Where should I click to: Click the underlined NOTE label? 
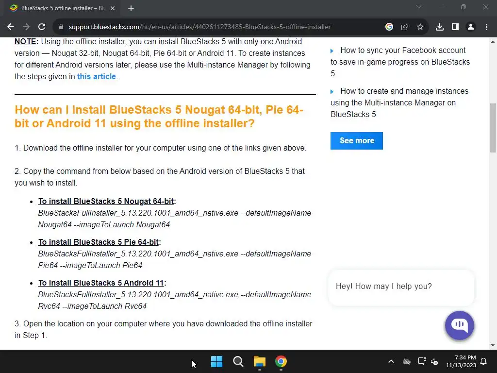pos(26,42)
